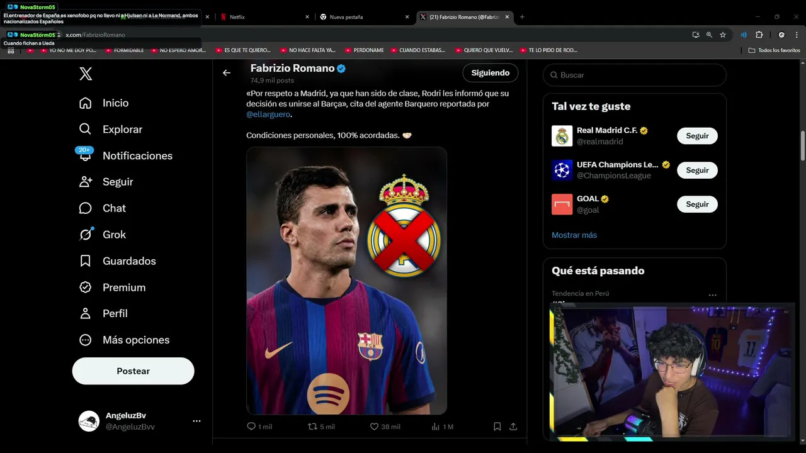Open the NO HACE FALTA YA bookmark
The image size is (806, 453).
tap(307, 50)
